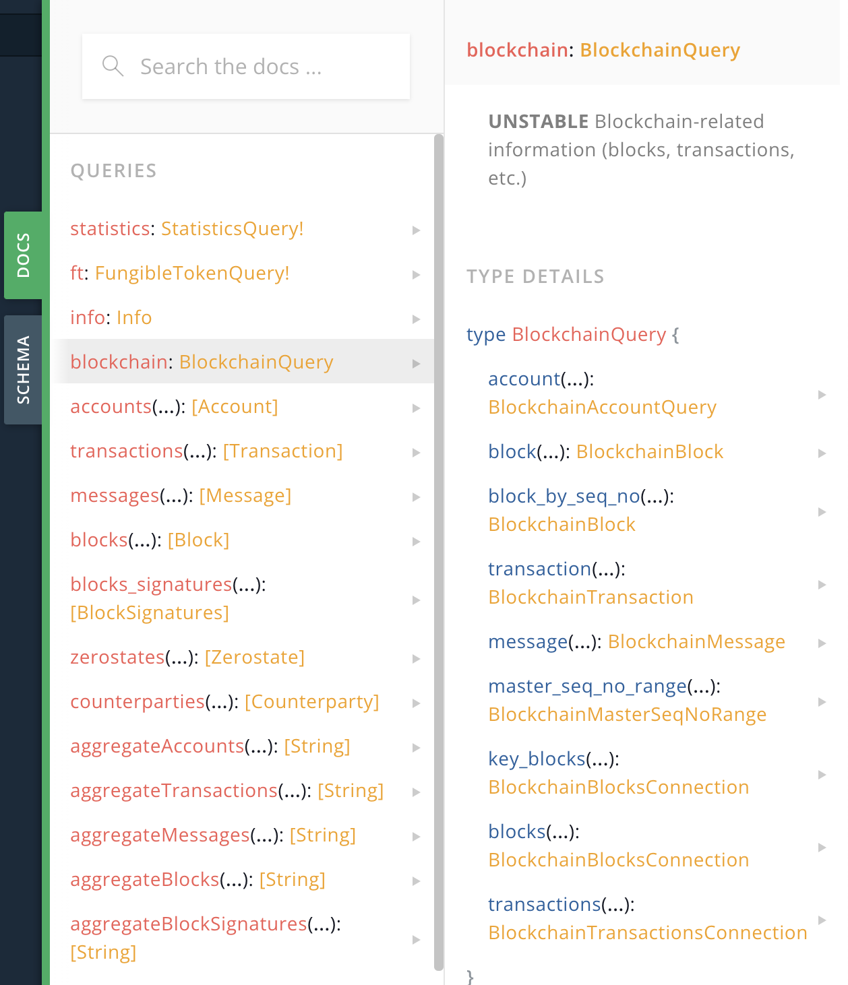Click the arrow beside messages query
The width and height of the screenshot is (848, 985).
click(x=417, y=497)
